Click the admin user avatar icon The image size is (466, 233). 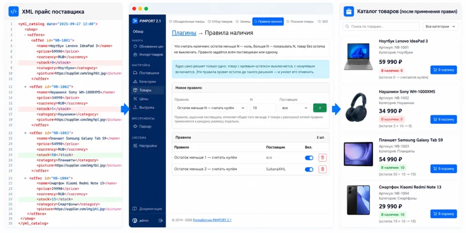point(135,221)
